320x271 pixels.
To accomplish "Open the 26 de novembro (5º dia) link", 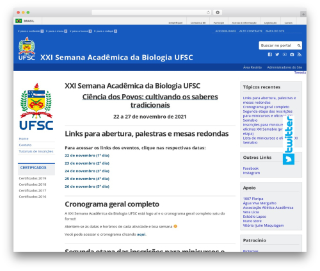I will [87, 186].
